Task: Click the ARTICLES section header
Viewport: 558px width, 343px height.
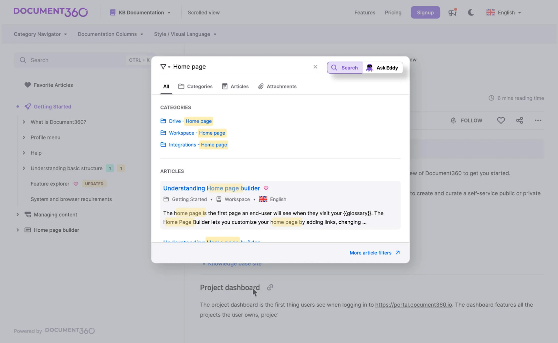Action: coord(172,171)
